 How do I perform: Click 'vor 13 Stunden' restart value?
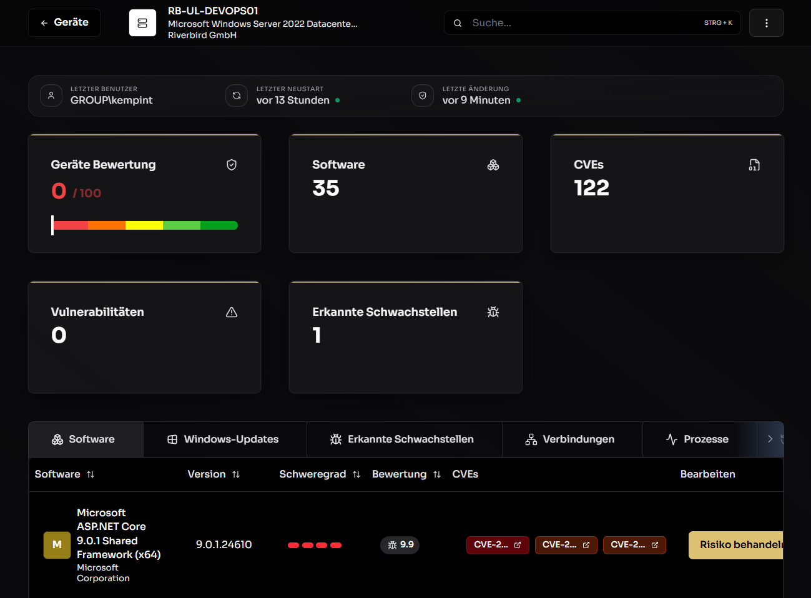click(x=293, y=100)
